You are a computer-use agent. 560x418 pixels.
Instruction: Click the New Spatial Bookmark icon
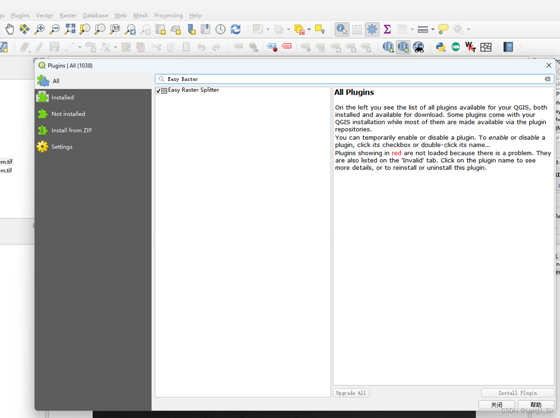[191, 29]
